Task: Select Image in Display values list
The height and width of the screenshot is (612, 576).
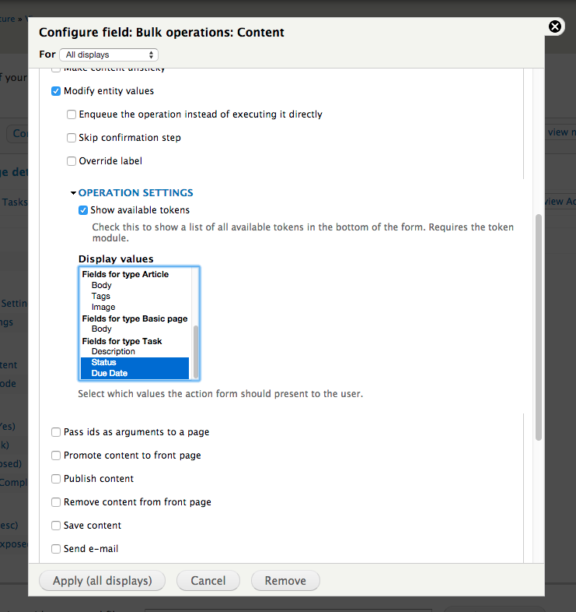Action: click(x=103, y=308)
